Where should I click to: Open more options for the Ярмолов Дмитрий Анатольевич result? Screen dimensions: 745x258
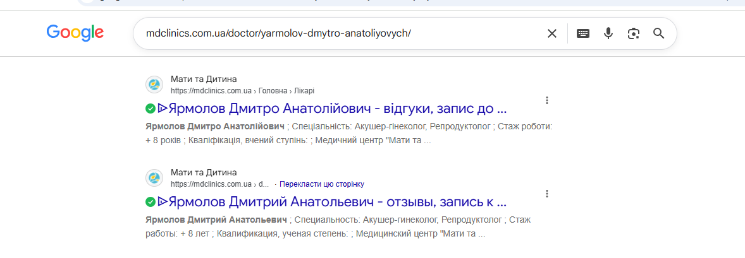coord(547,194)
